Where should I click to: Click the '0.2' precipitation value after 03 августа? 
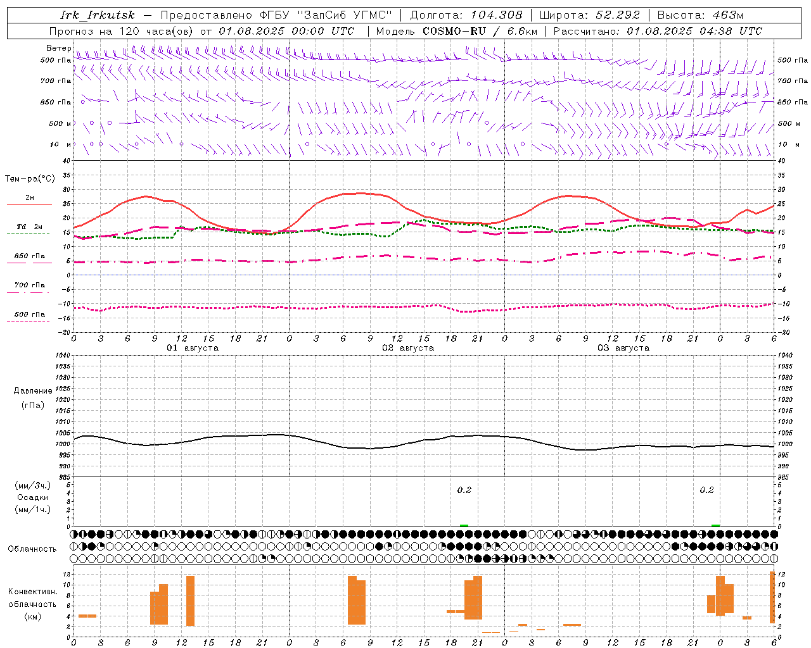point(706,490)
